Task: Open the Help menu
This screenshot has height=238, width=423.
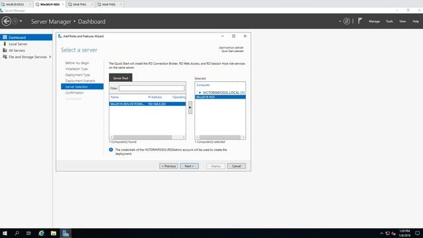Action: pos(416,21)
